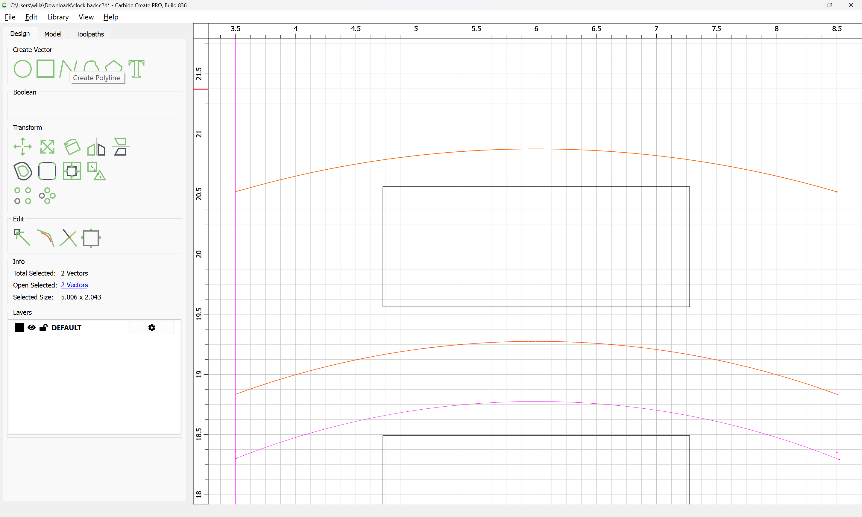Image resolution: width=862 pixels, height=517 pixels.
Task: Select the Create Rectangle tool
Action: click(45, 69)
